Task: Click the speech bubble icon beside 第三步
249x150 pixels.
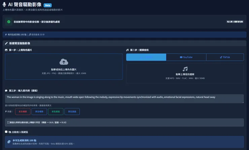Action: (x=6, y=90)
